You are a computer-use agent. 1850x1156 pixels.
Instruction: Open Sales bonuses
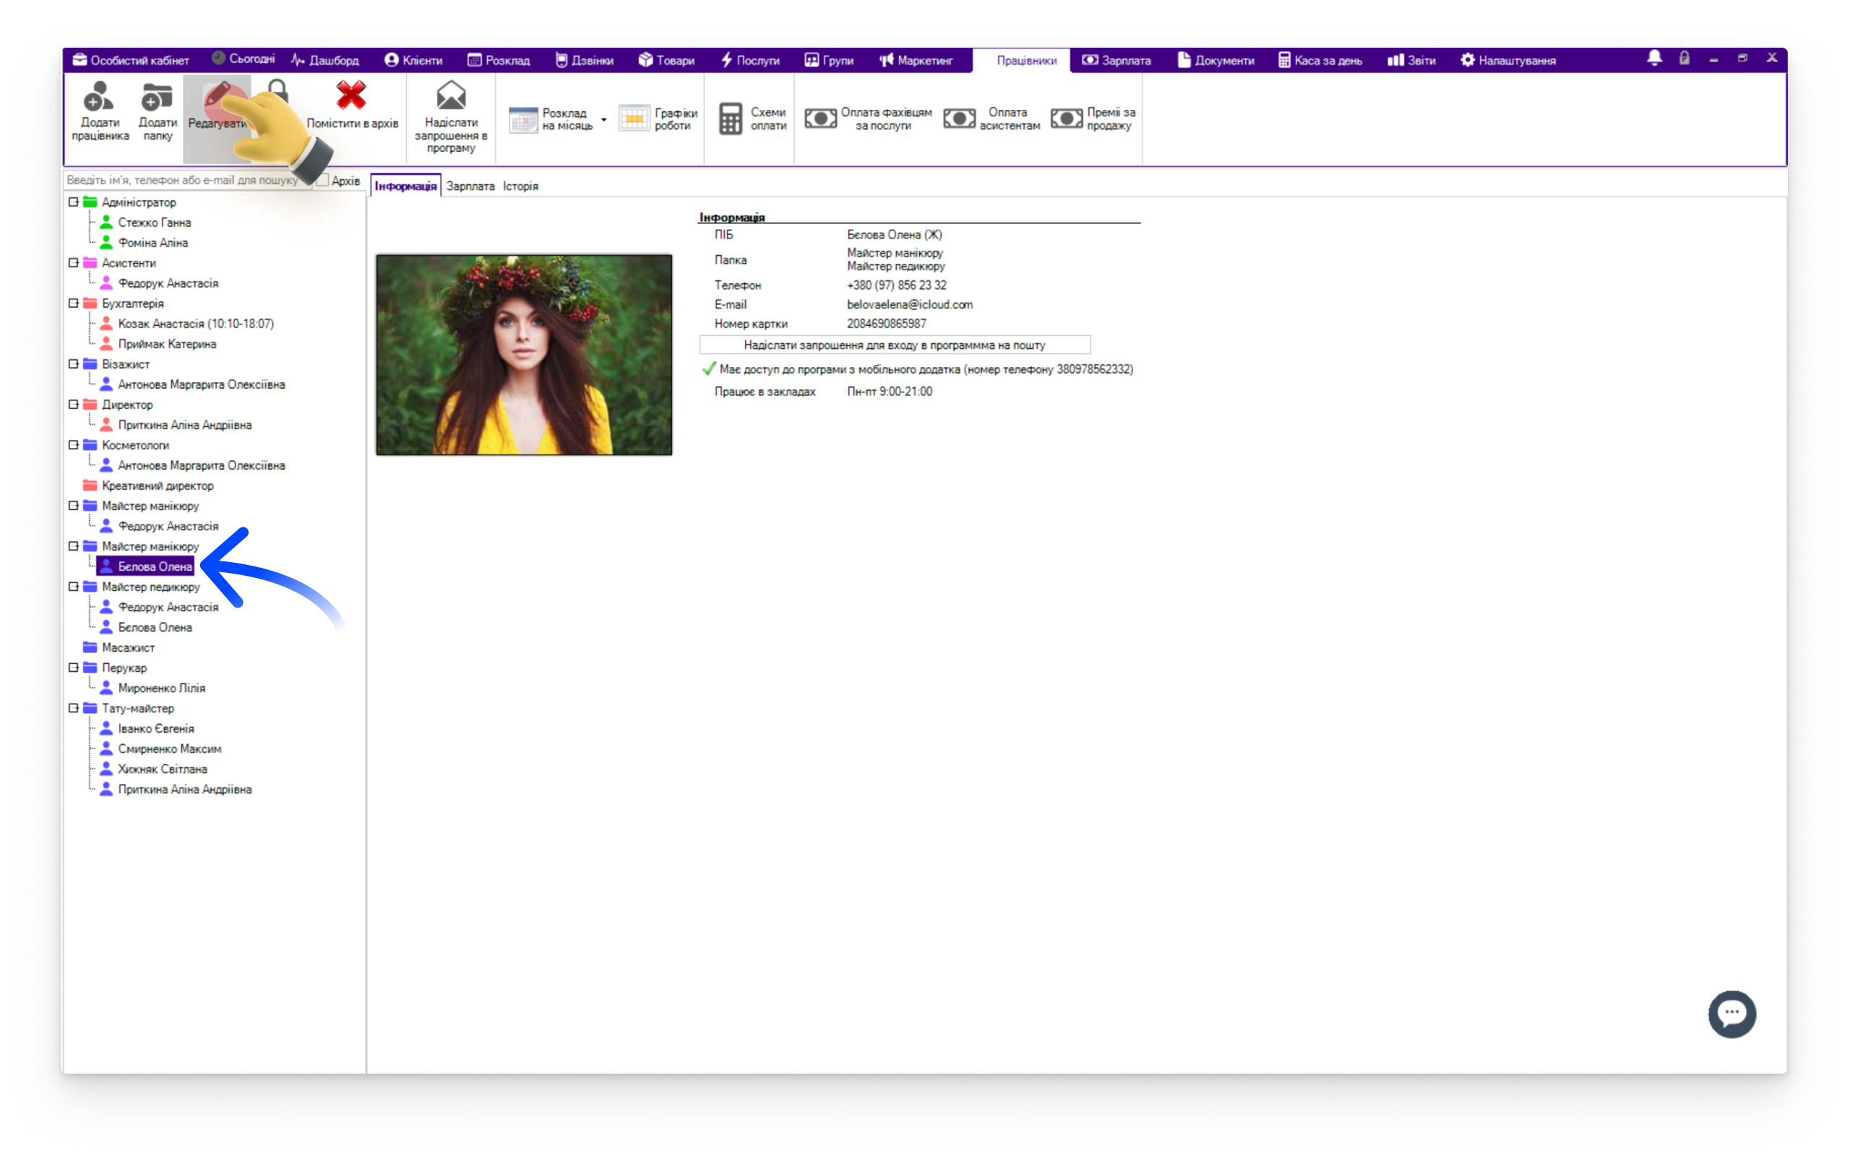point(1093,119)
